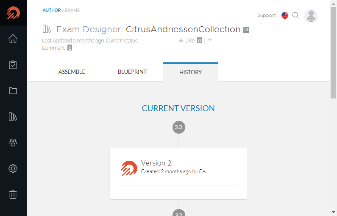Open the settings gear sidebar icon
This screenshot has width=337, height=216.
pyautogui.click(x=13, y=168)
